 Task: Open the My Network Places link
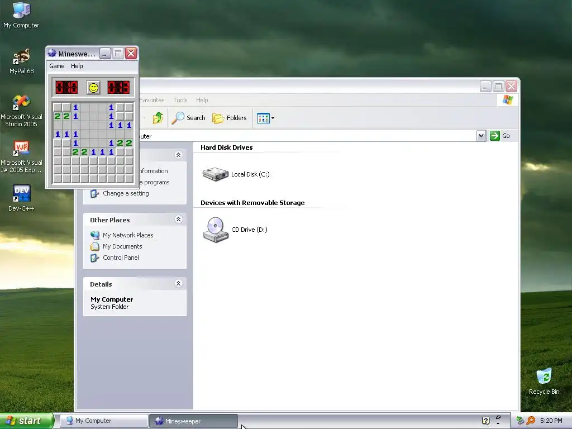[128, 235]
